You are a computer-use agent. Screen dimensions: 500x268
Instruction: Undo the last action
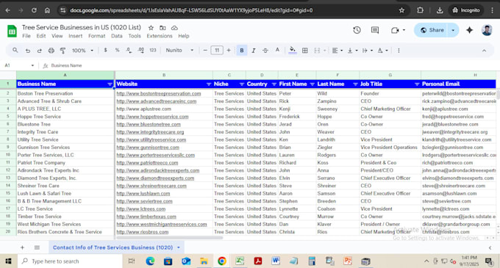(x=28, y=51)
